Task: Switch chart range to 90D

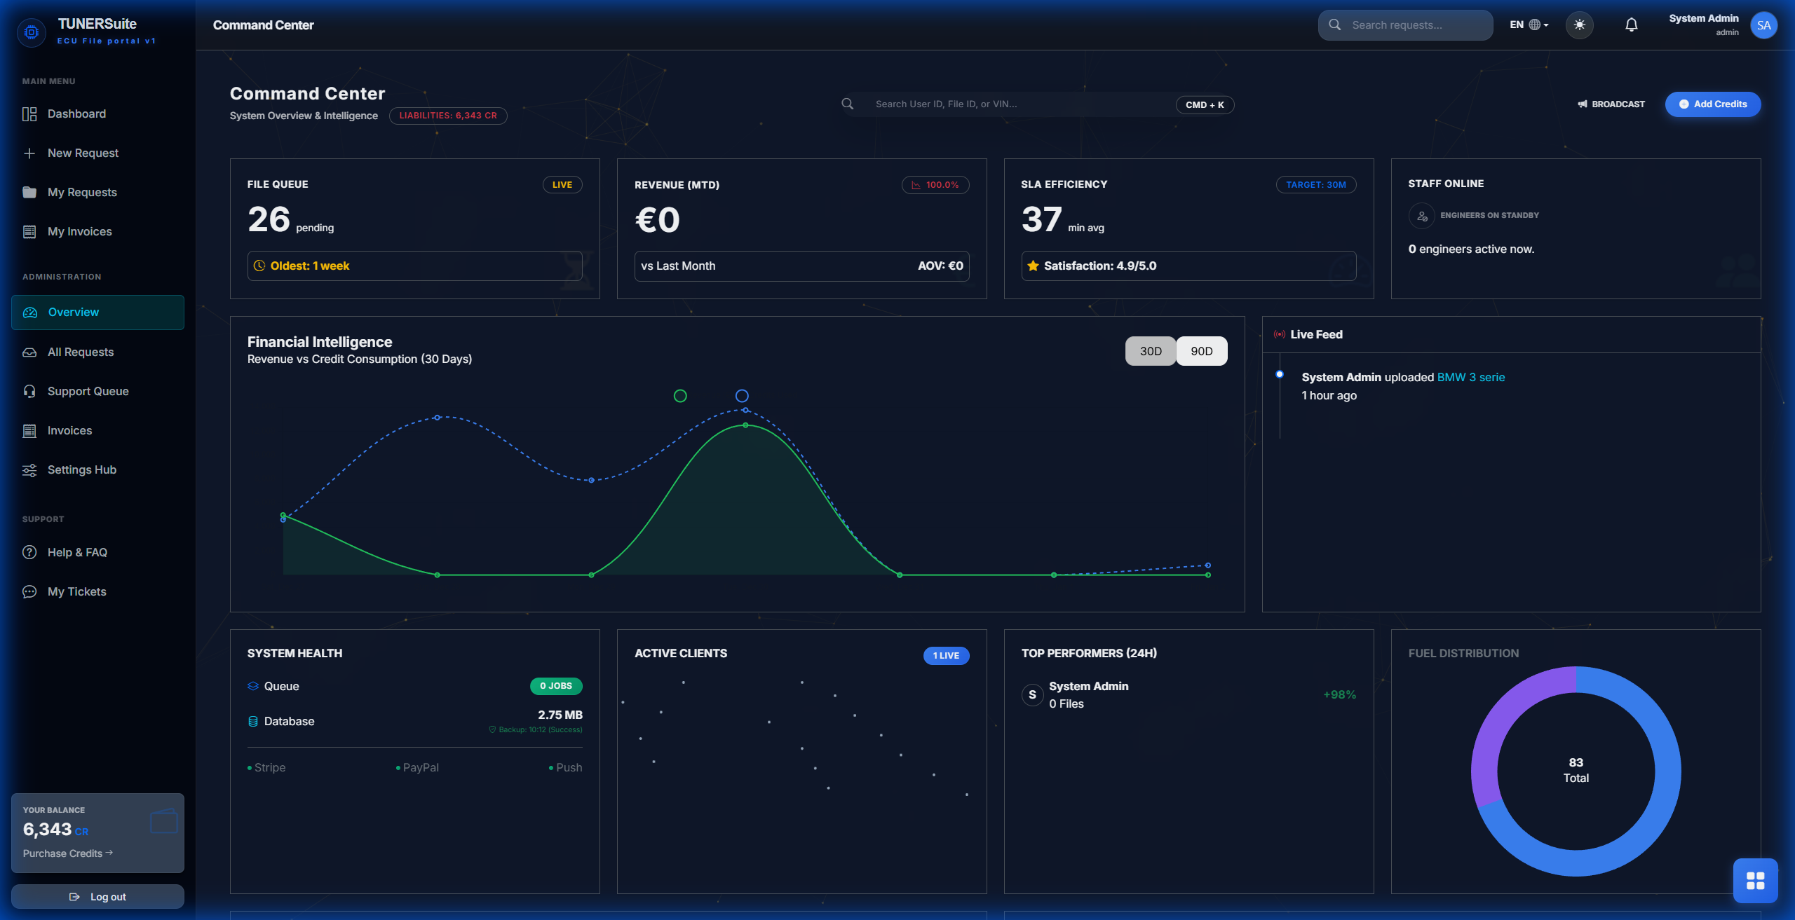Action: [x=1201, y=351]
